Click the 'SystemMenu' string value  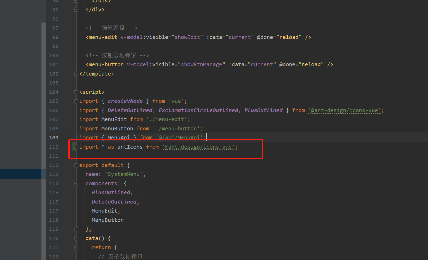tap(124, 174)
